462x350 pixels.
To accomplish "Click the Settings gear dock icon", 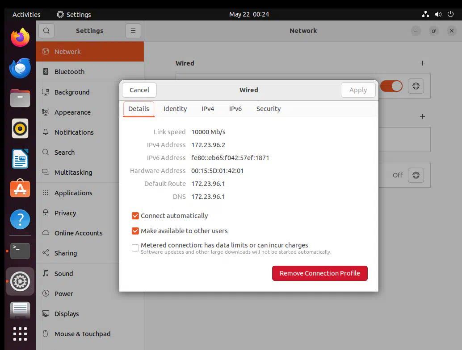I will click(x=20, y=281).
